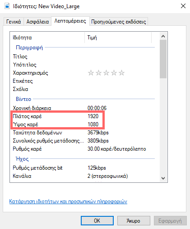Click the scroll up arrow of the list

point(163,36)
